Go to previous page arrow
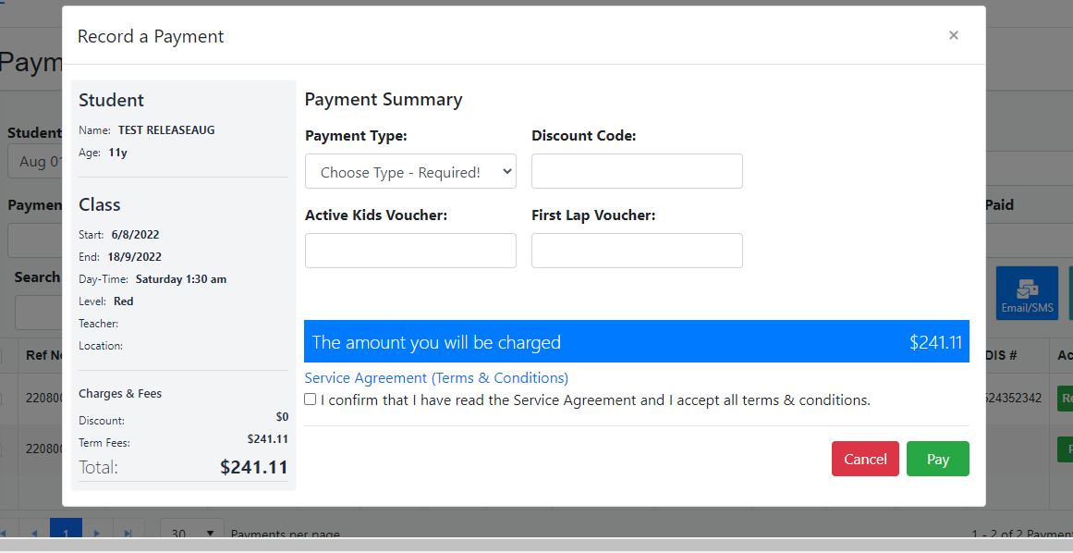1073x553 pixels. point(34,532)
